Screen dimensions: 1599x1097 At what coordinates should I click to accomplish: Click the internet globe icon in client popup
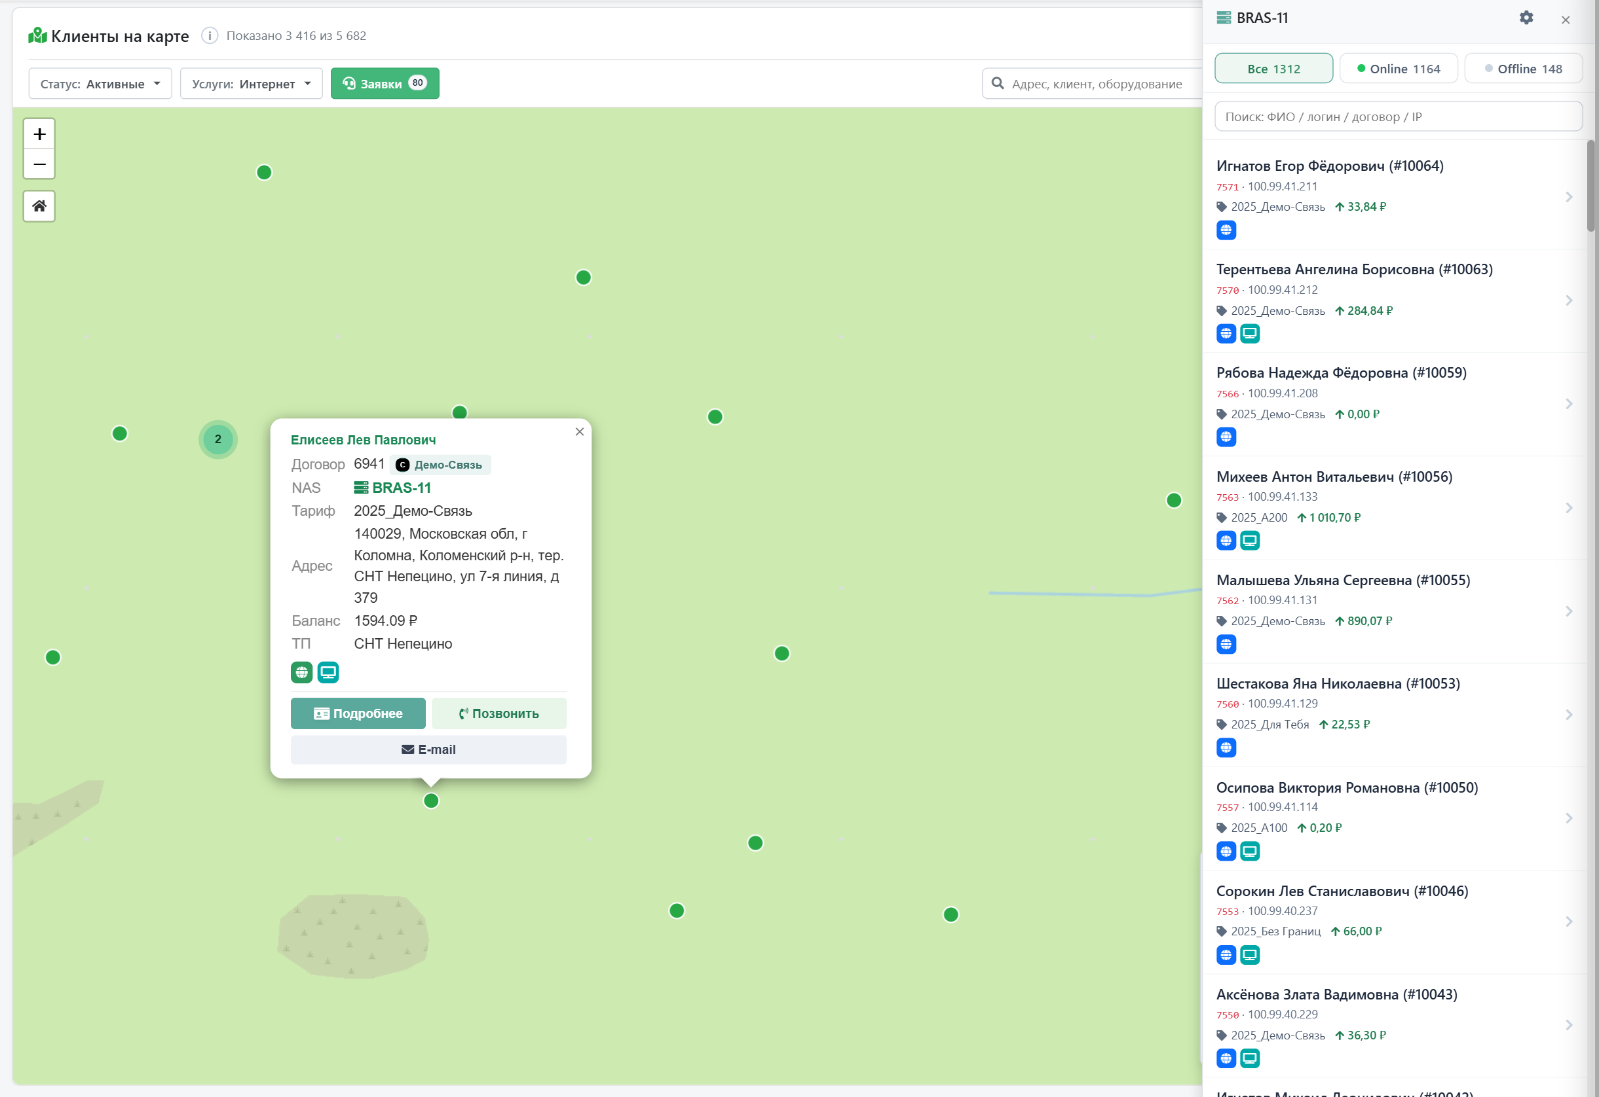[x=301, y=672]
